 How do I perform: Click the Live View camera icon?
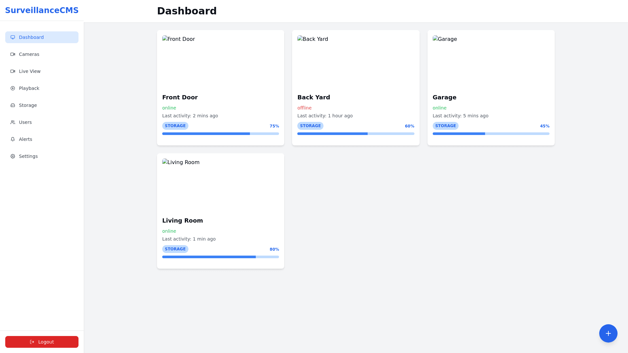pyautogui.click(x=13, y=71)
